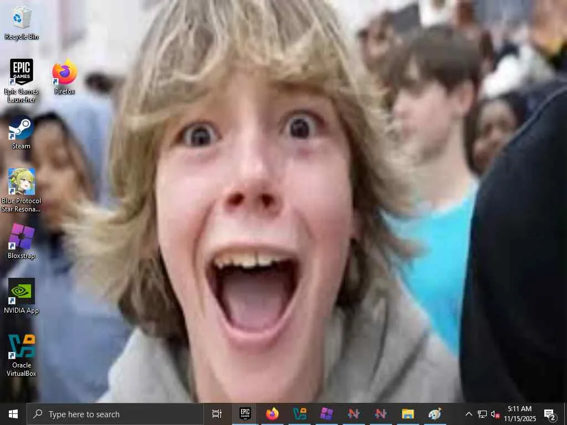Launch Epic Games Launcher from desktop

(22, 80)
